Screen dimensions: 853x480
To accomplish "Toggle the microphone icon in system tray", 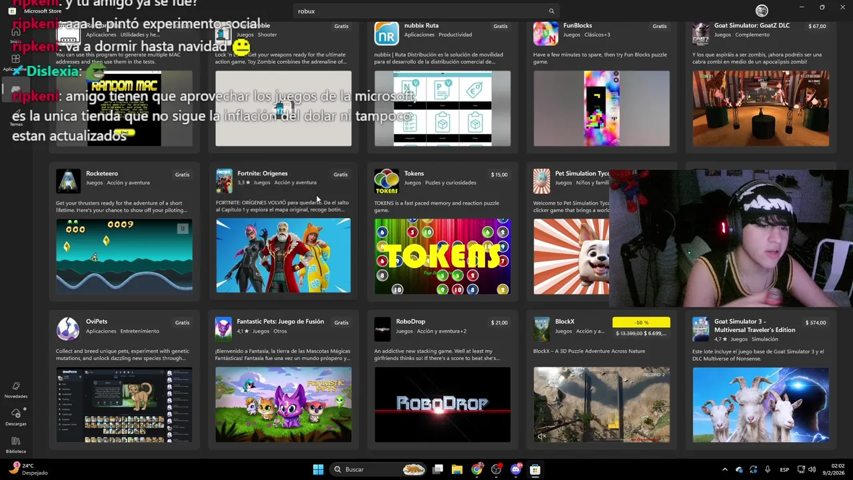I will pyautogui.click(x=768, y=469).
